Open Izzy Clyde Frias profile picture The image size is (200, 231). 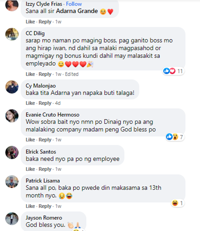(x=12, y=5)
